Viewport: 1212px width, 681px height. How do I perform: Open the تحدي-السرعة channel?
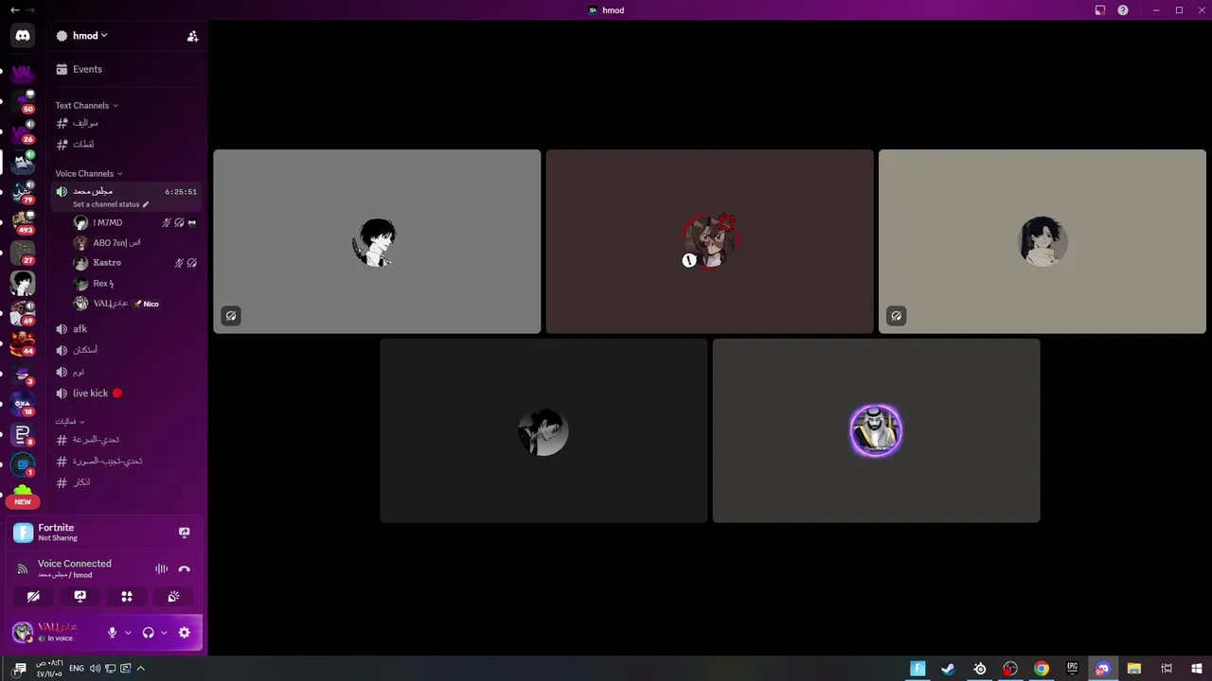(x=126, y=440)
